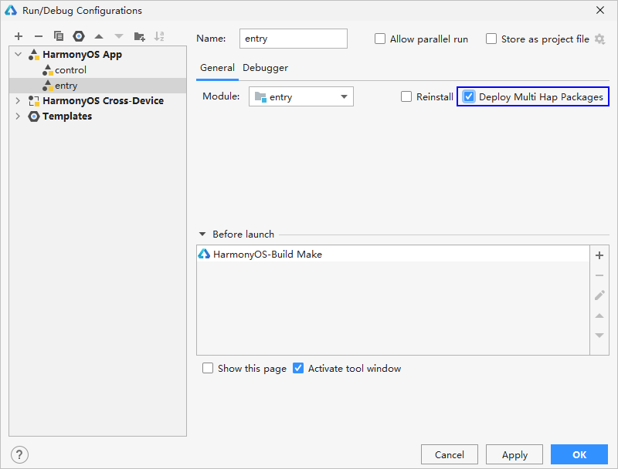
Task: Check the Reinstall option
Action: (406, 96)
